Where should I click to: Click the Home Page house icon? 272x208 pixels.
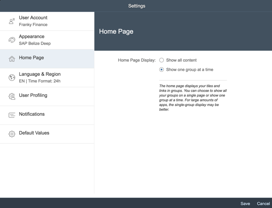point(12,59)
